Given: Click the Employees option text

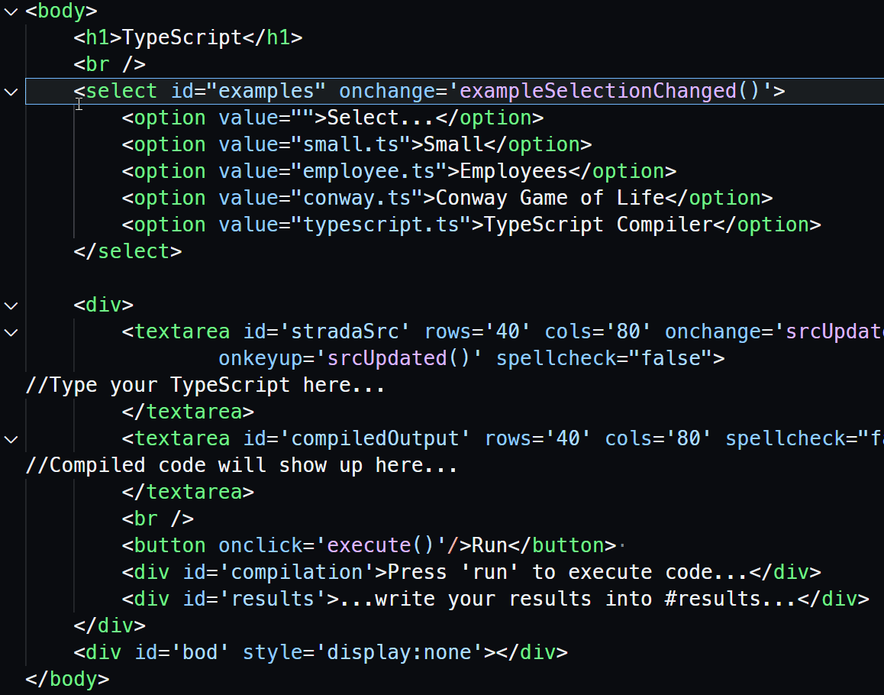Looking at the screenshot, I should pos(514,170).
